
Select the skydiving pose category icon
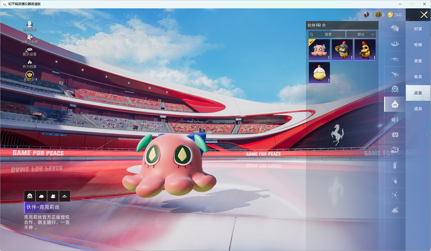coord(395,44)
